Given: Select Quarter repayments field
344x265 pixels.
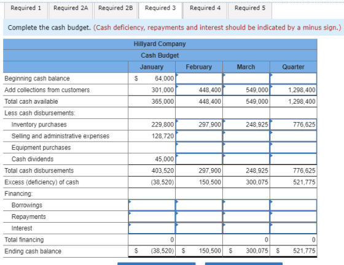Looking at the screenshot, I should pyautogui.click(x=294, y=217).
